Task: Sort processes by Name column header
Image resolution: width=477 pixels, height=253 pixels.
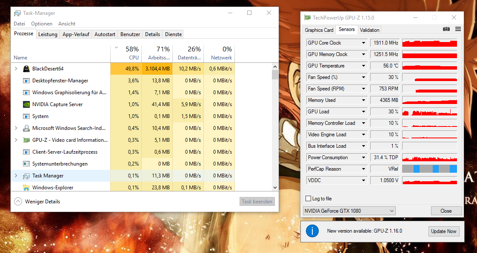Action: point(60,53)
